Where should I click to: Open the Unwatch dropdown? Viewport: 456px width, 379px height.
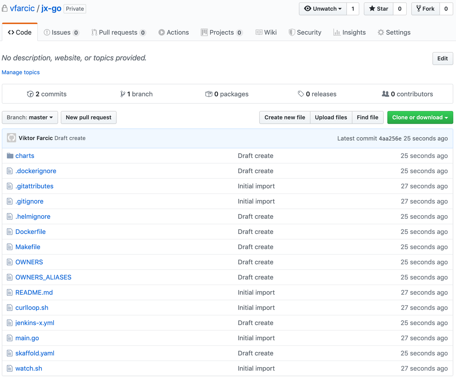[323, 9]
